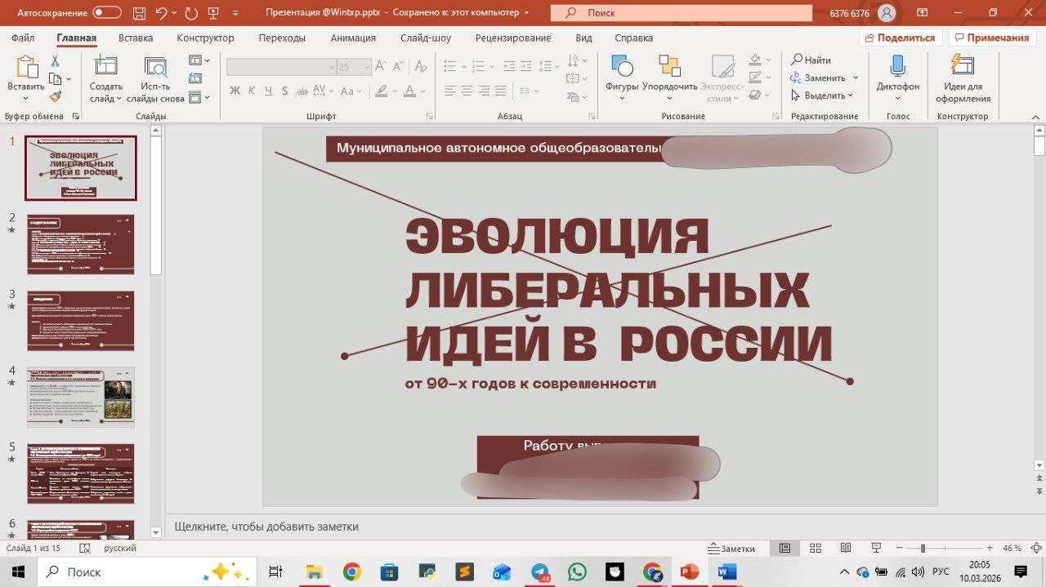Screen dimensions: 1046x587
Task: Open the Sublime Text taskbar icon
Action: click(x=464, y=572)
